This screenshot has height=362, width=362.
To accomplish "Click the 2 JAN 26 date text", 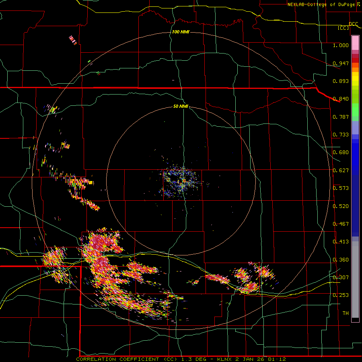I will (x=250, y=359).
